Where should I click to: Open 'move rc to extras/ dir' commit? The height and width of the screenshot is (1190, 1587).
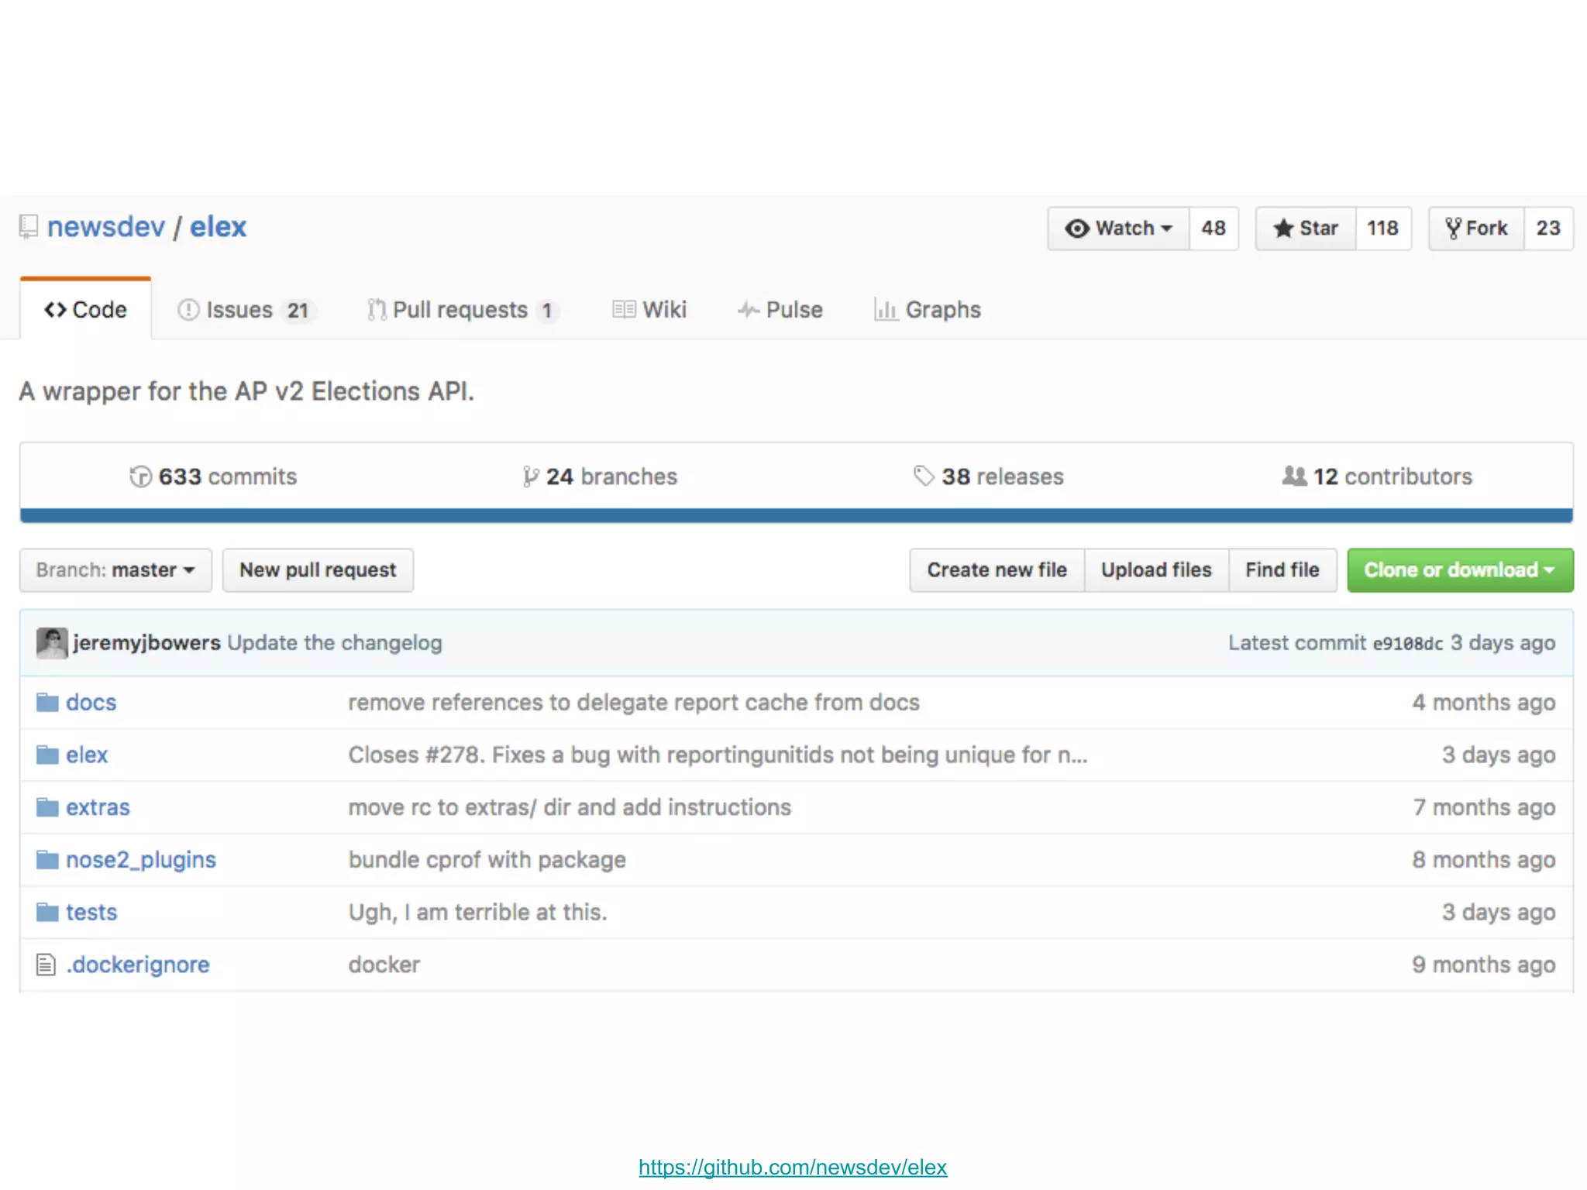[570, 807]
